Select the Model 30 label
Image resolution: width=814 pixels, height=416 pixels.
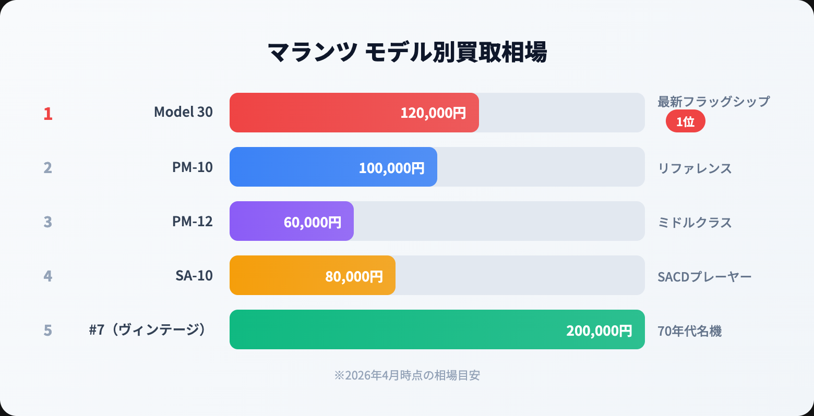pos(183,112)
